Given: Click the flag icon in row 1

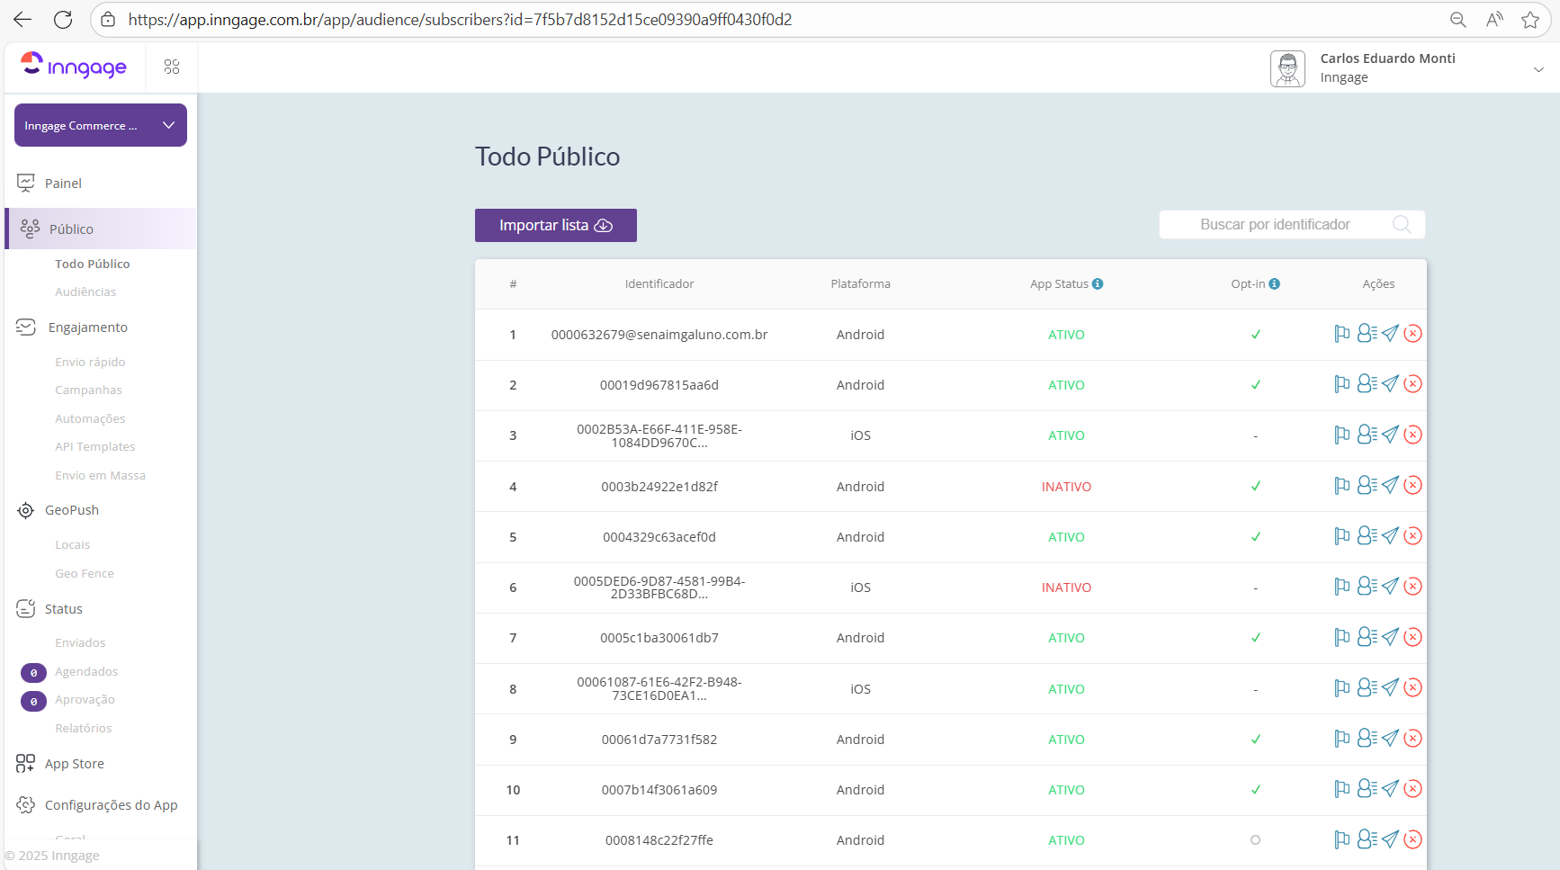Looking at the screenshot, I should coord(1341,334).
